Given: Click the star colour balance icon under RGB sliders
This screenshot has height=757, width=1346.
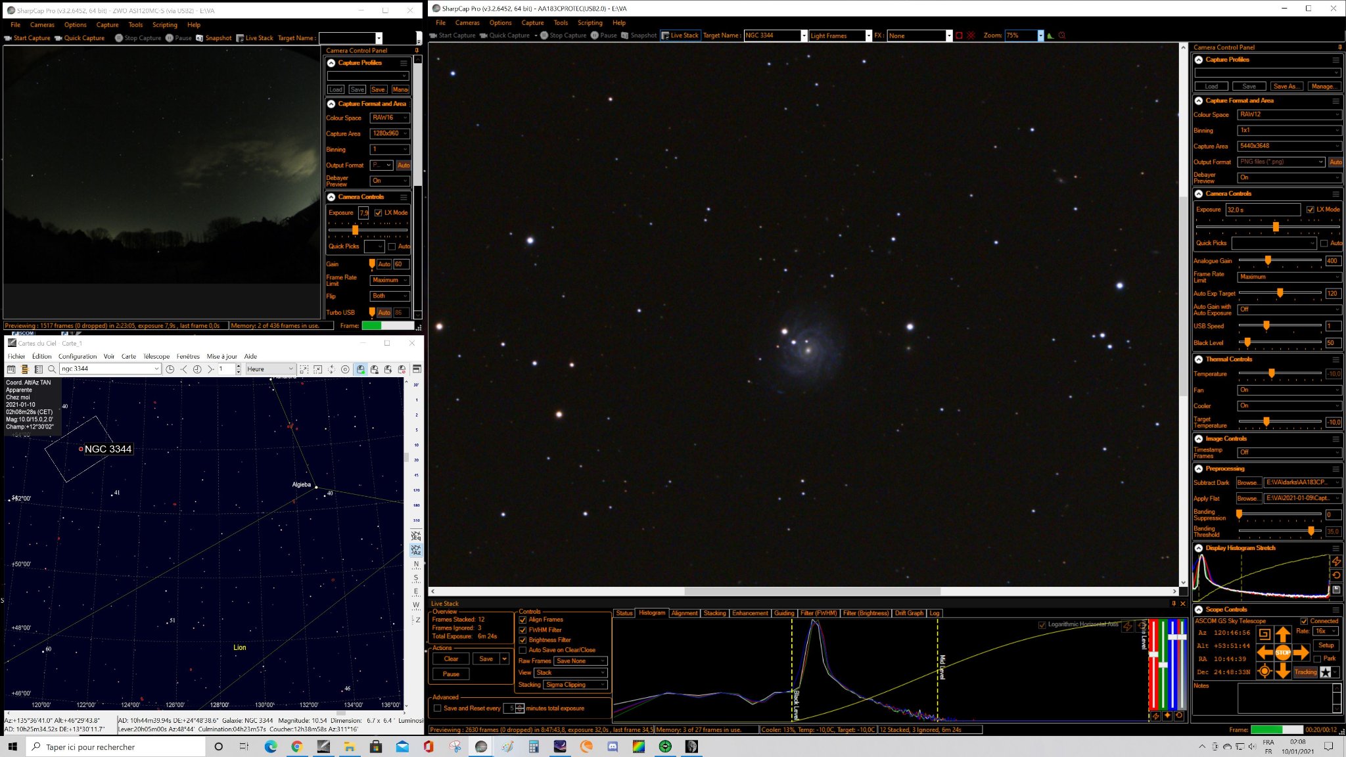Looking at the screenshot, I should point(1167,716).
